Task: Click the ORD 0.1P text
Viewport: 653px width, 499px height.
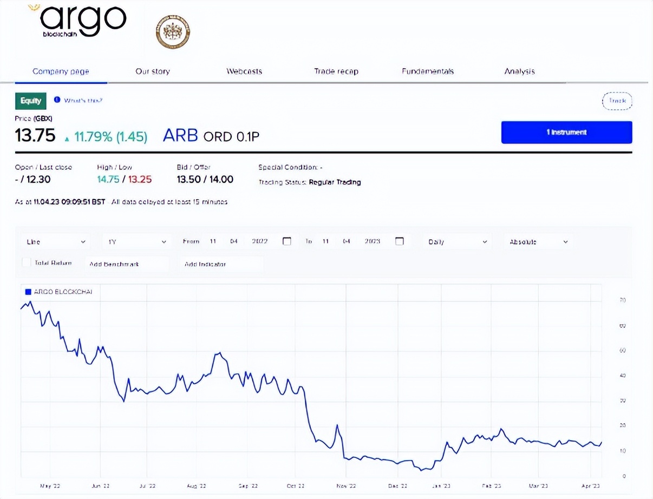Action: pos(231,137)
